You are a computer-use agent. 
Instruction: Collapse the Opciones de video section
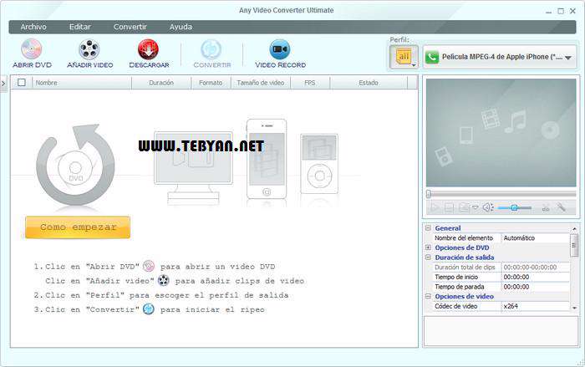click(x=428, y=296)
